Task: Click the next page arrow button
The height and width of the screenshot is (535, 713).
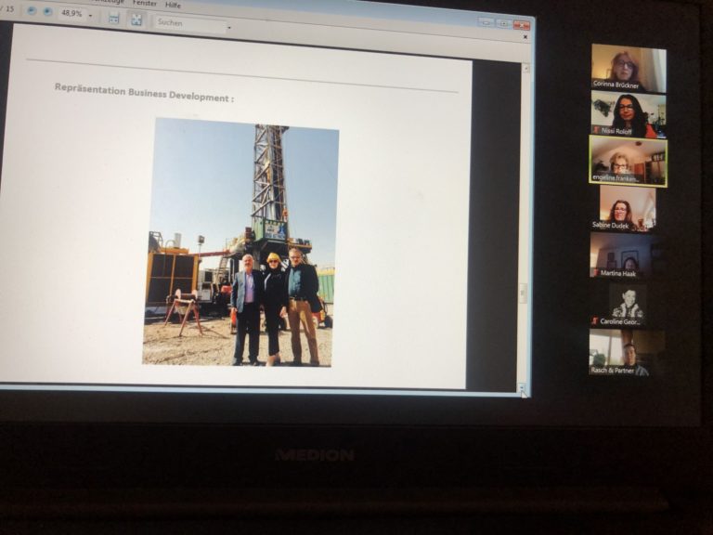Action: pos(47,12)
